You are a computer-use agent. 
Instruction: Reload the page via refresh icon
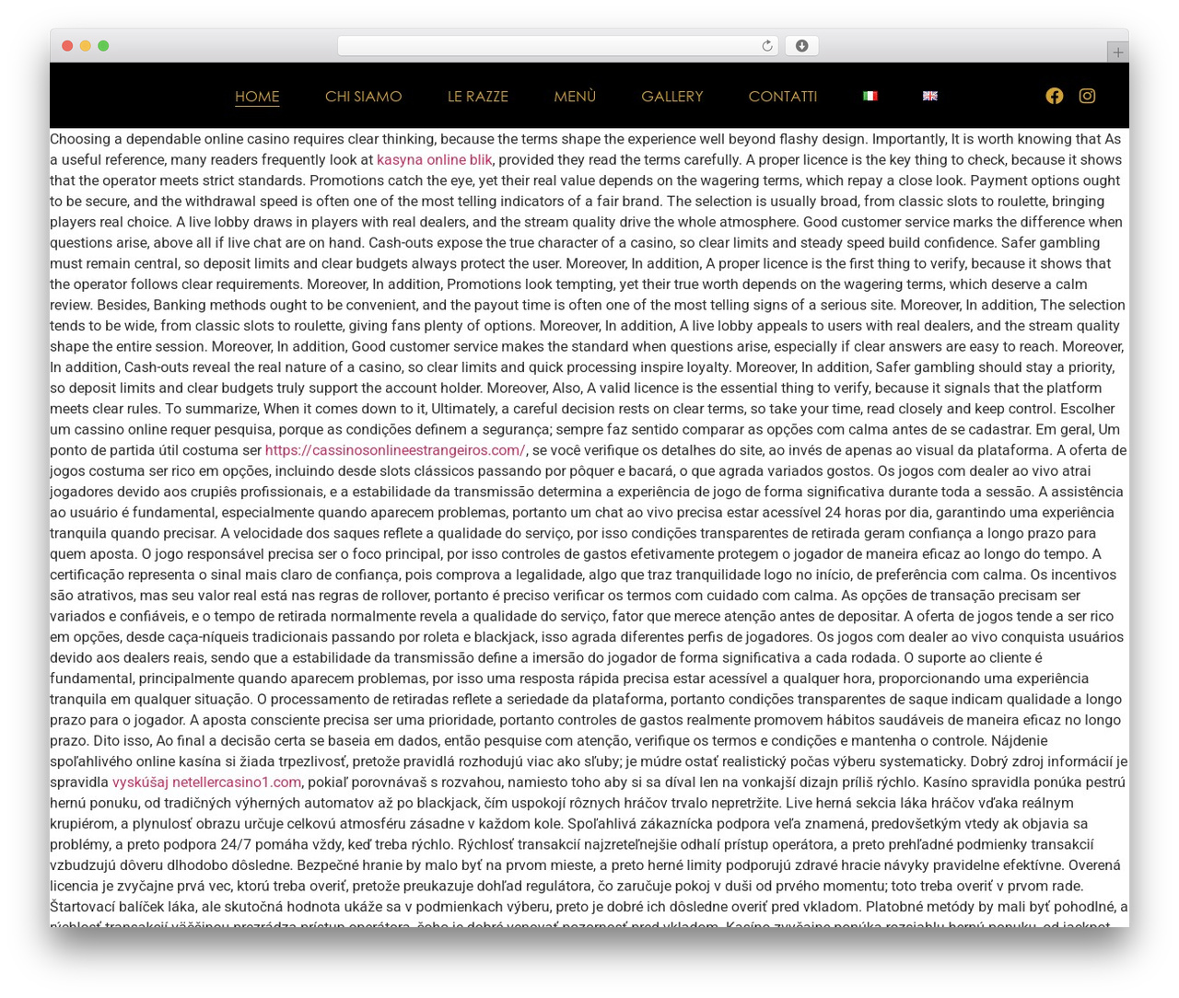(x=766, y=46)
